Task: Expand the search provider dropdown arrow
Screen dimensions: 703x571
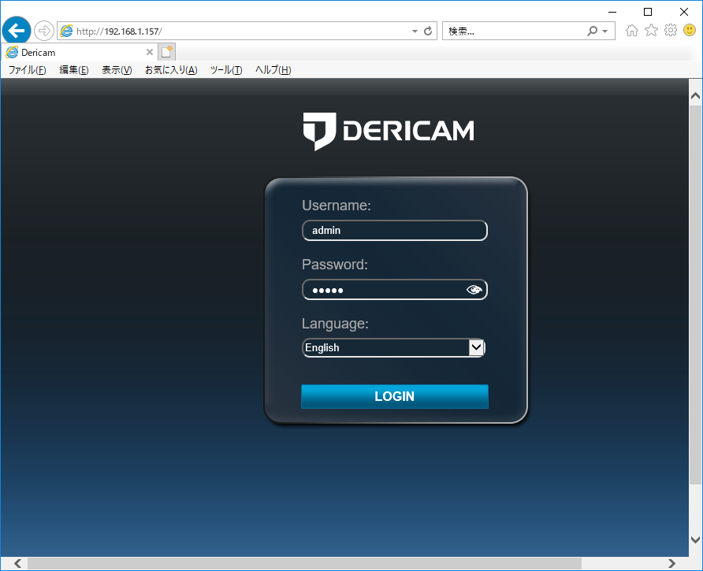Action: click(604, 32)
